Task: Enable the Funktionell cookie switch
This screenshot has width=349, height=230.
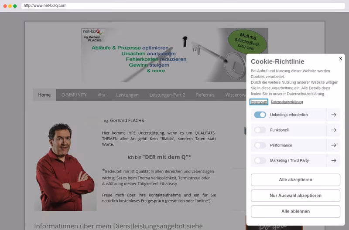Action: click(260, 130)
